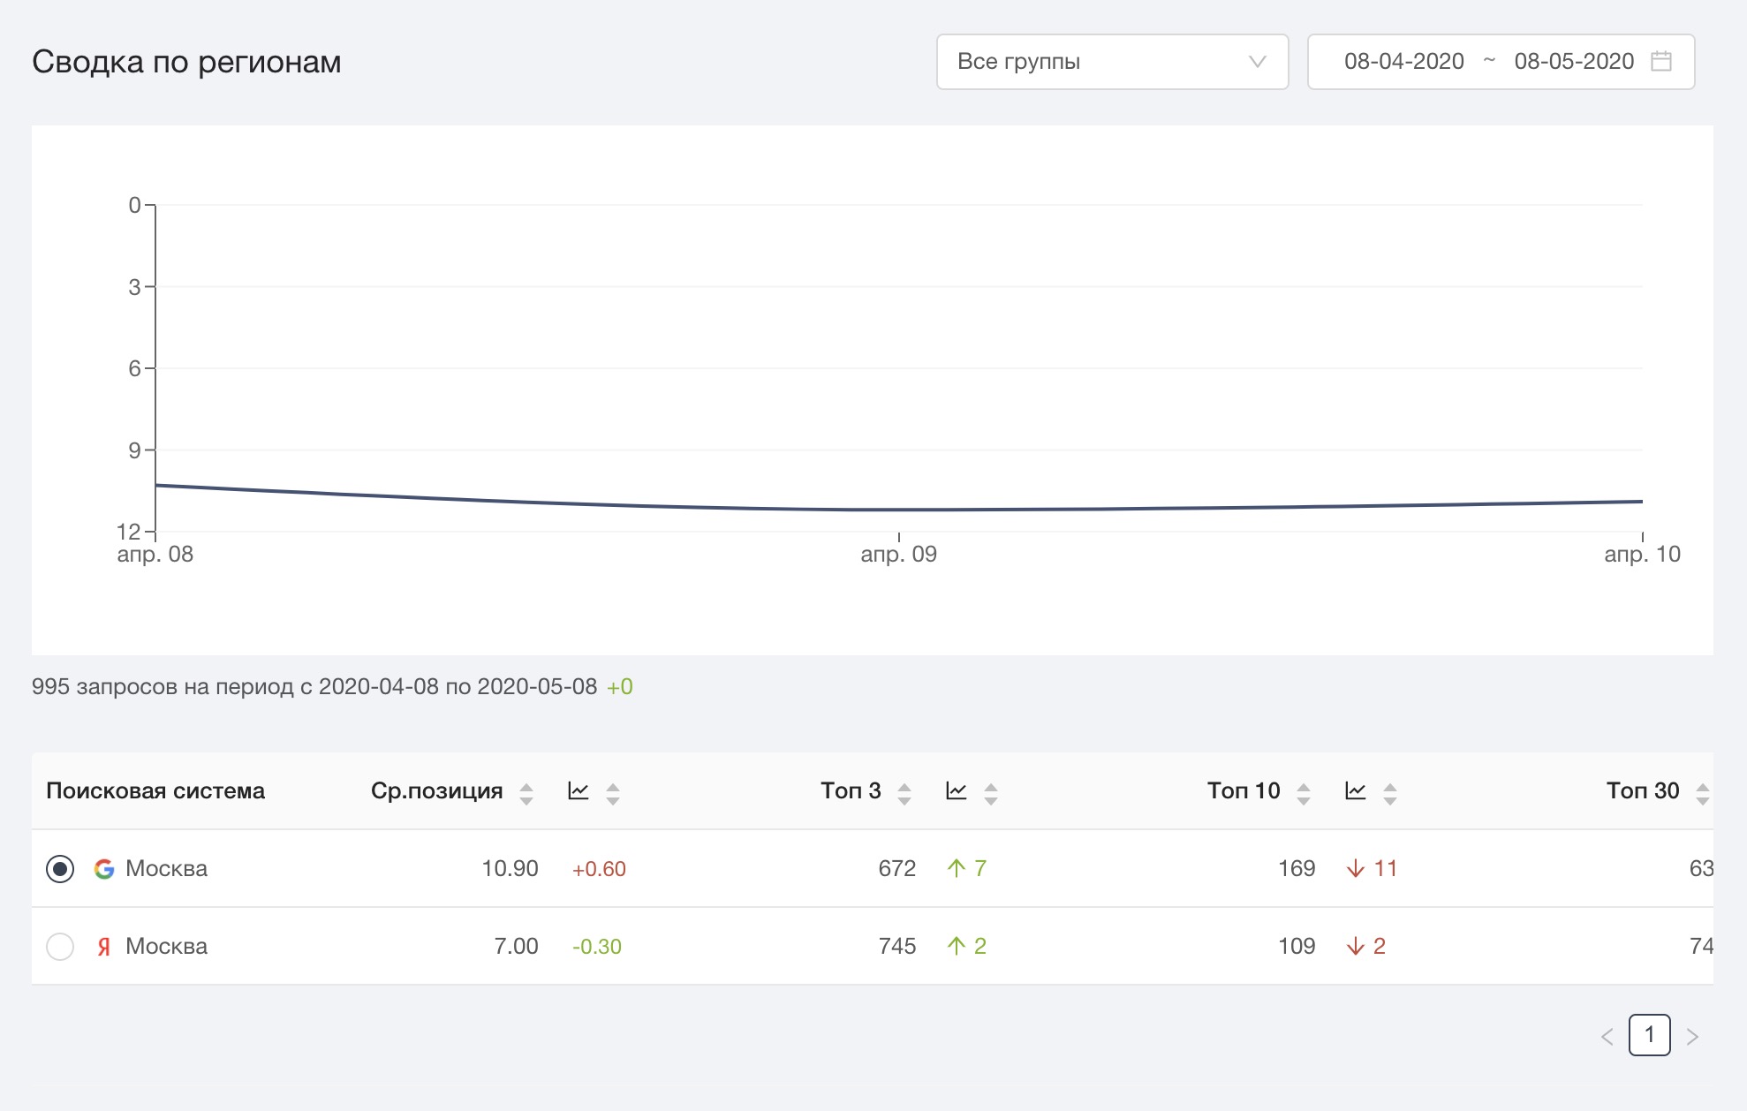1747x1111 pixels.
Task: Click previous page arrow in pagination
Action: [1607, 1036]
